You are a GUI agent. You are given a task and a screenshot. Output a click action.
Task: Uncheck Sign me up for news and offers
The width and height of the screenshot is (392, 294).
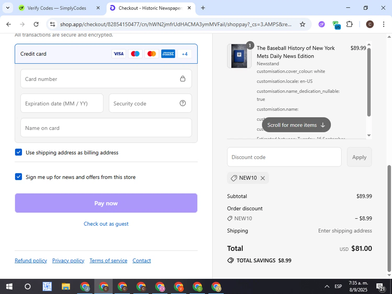pos(19,177)
